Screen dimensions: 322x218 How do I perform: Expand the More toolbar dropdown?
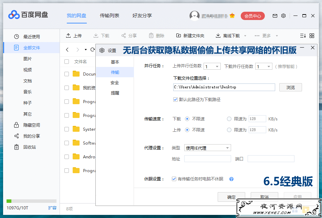coord(277,36)
